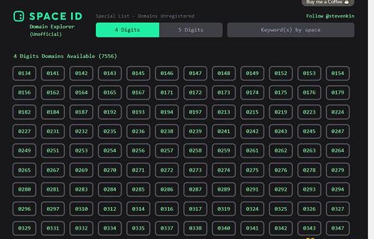
Task: Switch to the 5 Digits tab
Action: point(191,30)
